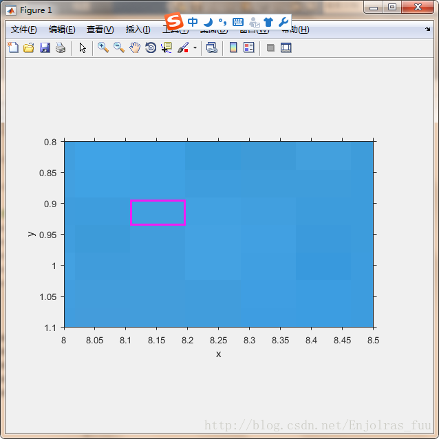Open the Sogou soft keyboard icon
Viewport: 439px width, 439px height.
pyautogui.click(x=238, y=22)
